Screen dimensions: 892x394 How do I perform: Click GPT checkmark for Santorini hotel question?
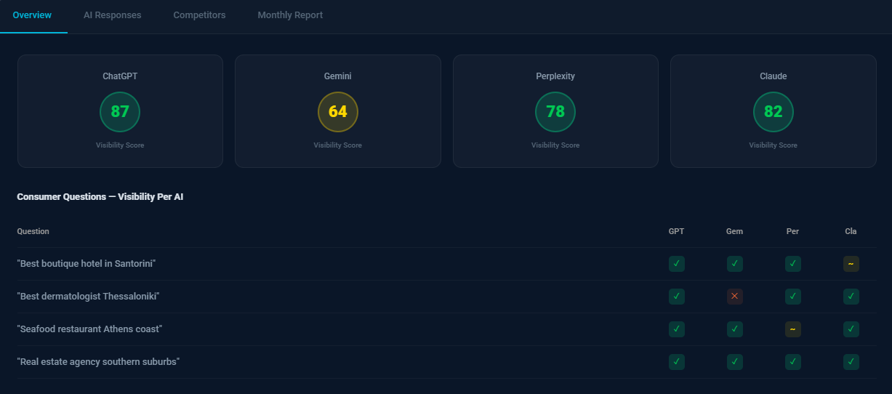[x=677, y=264]
